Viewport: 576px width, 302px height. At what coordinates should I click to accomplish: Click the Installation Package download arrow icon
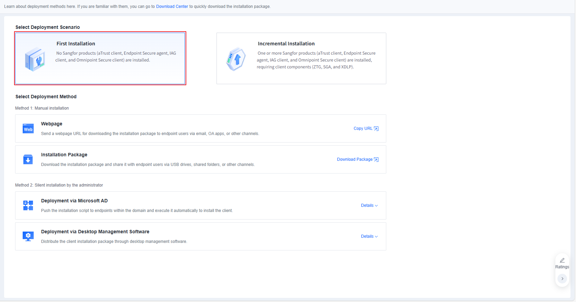[x=28, y=159]
